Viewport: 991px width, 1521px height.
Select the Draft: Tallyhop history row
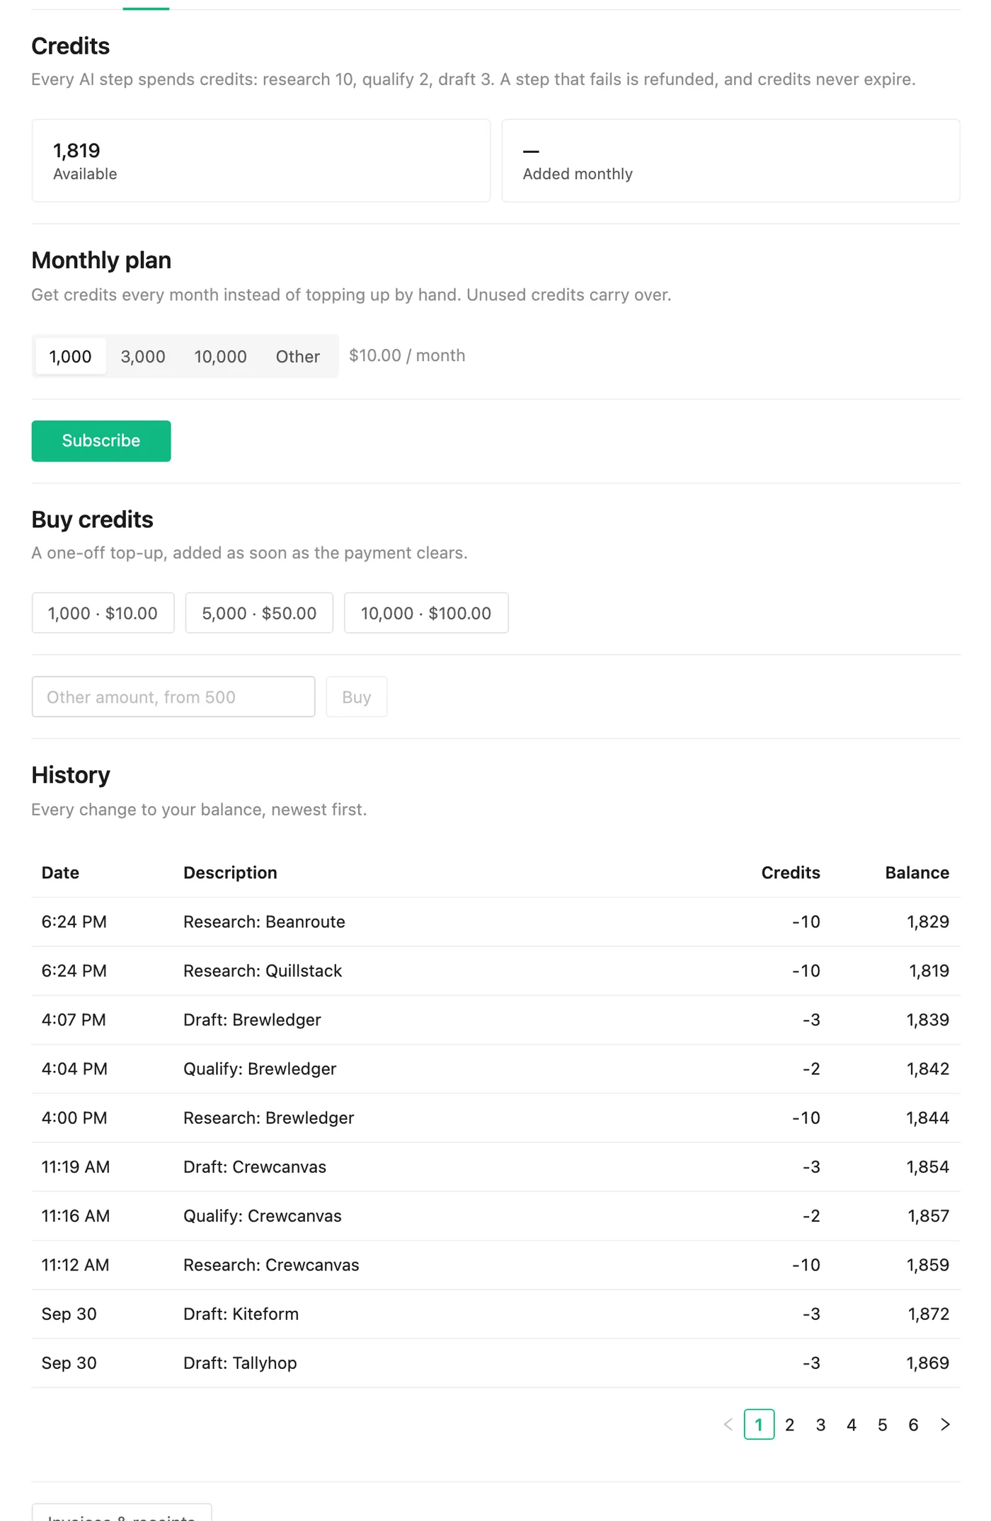coord(495,1363)
